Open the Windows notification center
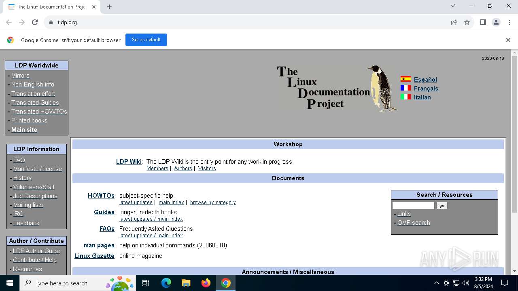 click(x=505, y=283)
